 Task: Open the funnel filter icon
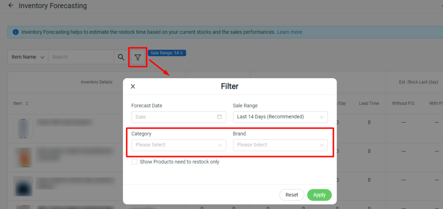(x=138, y=57)
